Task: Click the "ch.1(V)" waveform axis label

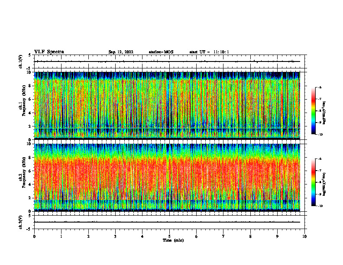Action: (x=21, y=61)
